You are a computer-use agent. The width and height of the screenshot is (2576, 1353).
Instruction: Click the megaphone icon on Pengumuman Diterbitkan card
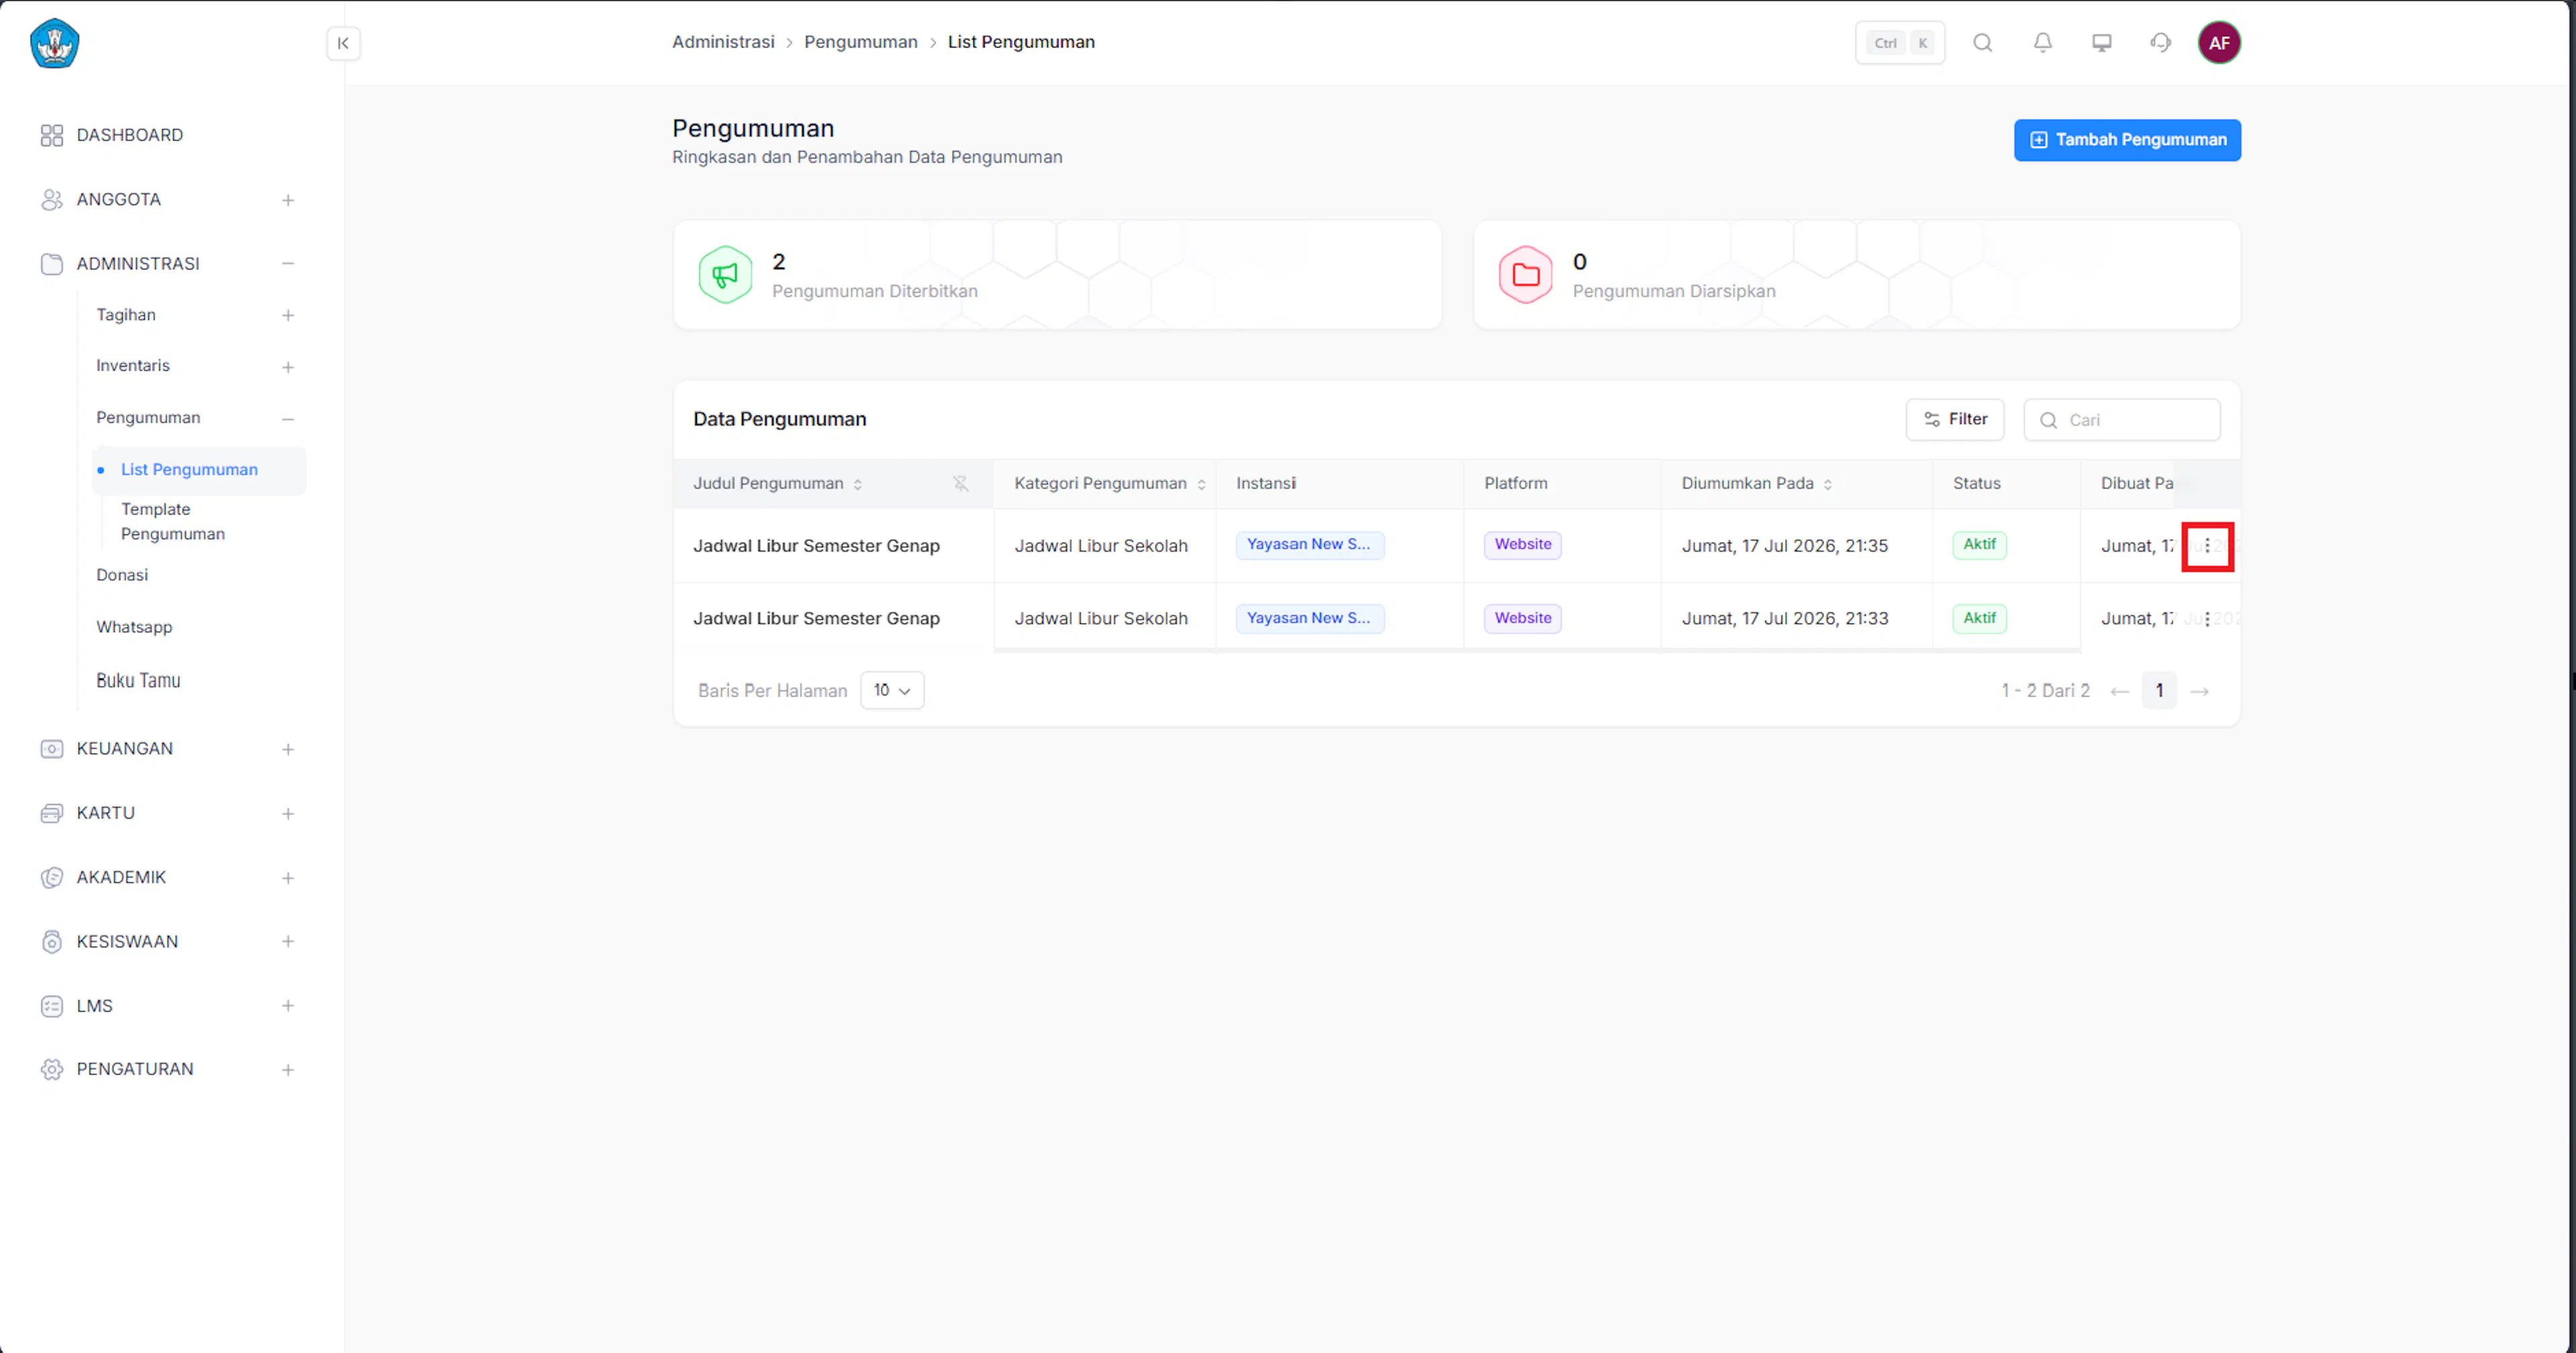tap(725, 275)
